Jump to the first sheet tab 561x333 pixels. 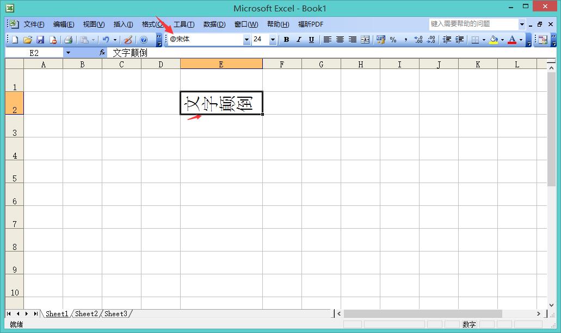9,313
